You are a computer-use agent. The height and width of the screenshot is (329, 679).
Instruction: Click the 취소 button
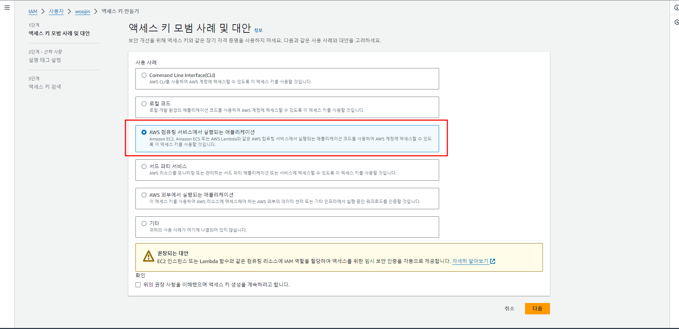509,308
